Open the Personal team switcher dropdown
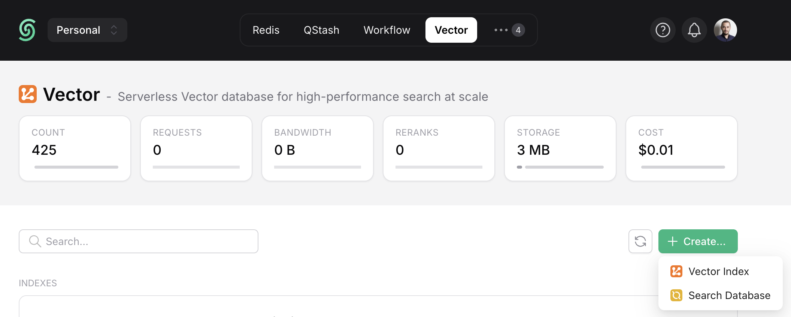The image size is (791, 317). [x=87, y=30]
